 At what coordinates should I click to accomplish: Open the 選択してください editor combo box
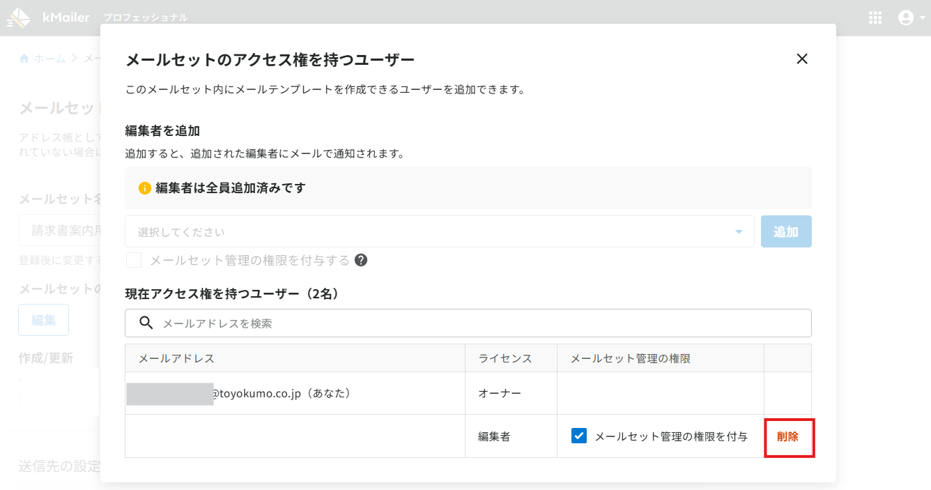[440, 231]
